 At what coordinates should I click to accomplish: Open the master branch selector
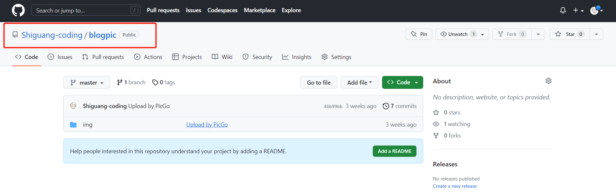87,82
